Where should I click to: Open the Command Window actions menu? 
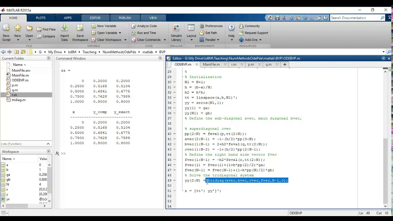160,58
